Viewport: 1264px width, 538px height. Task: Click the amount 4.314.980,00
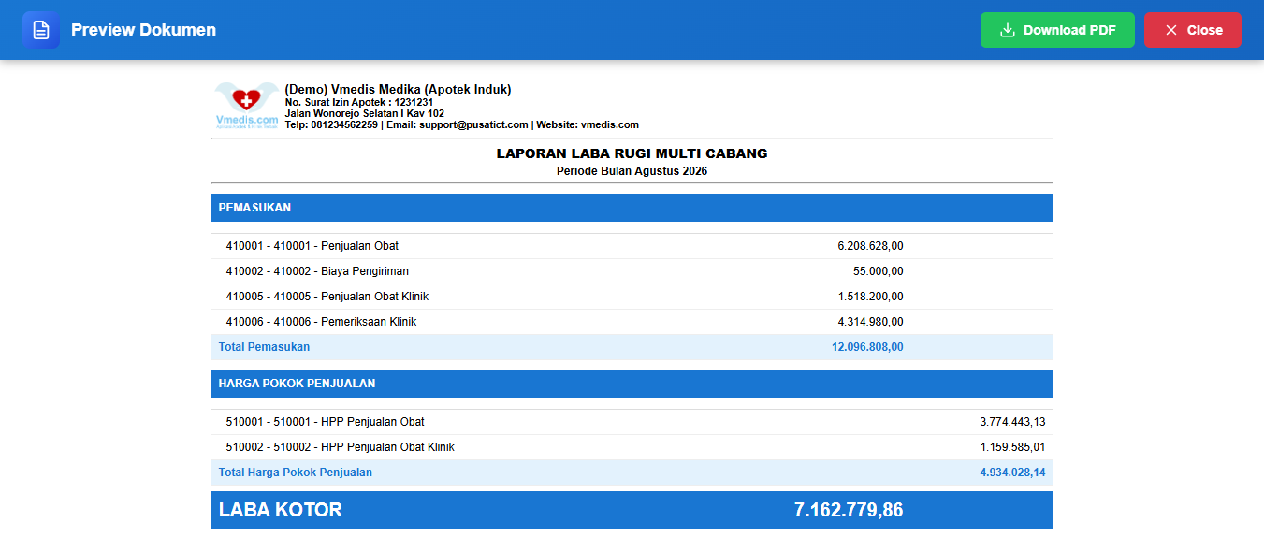(870, 322)
